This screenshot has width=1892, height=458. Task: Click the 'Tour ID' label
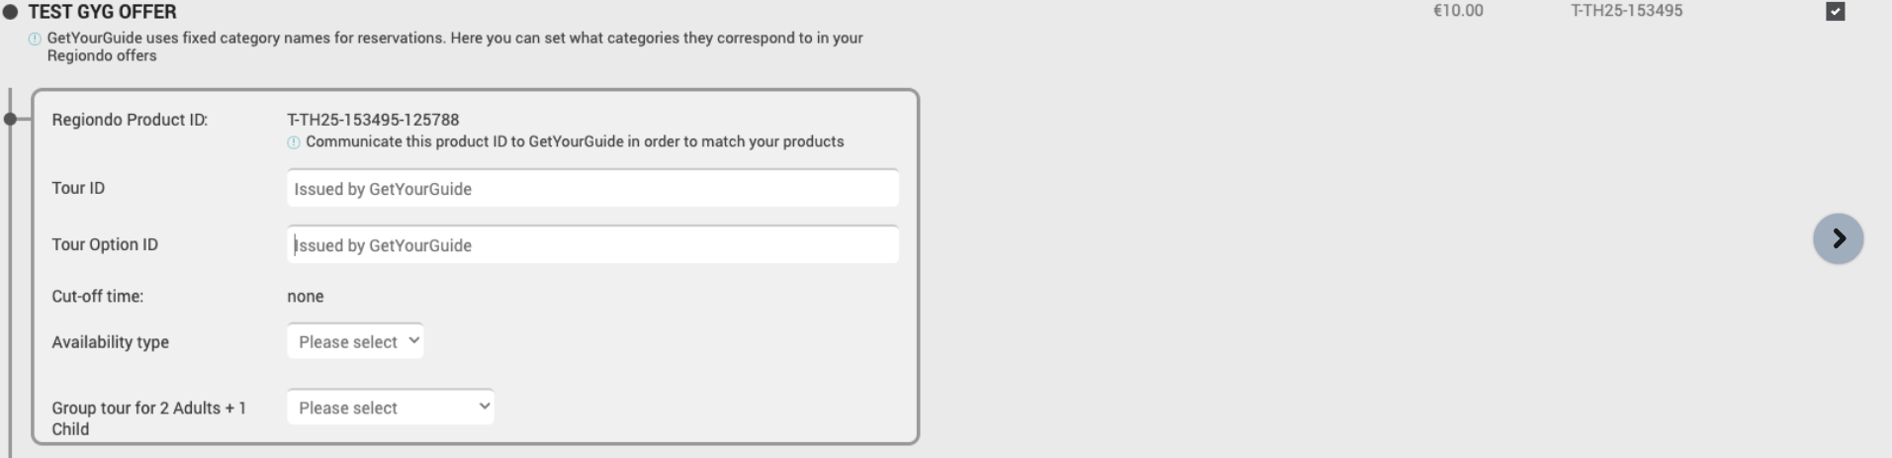point(78,188)
